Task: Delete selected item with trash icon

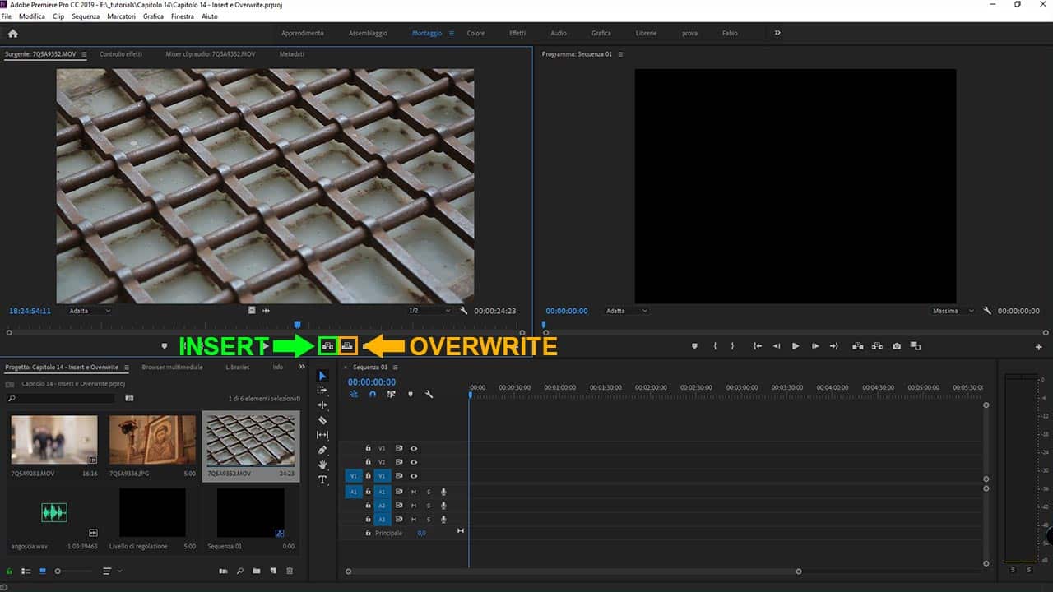Action: (x=290, y=571)
